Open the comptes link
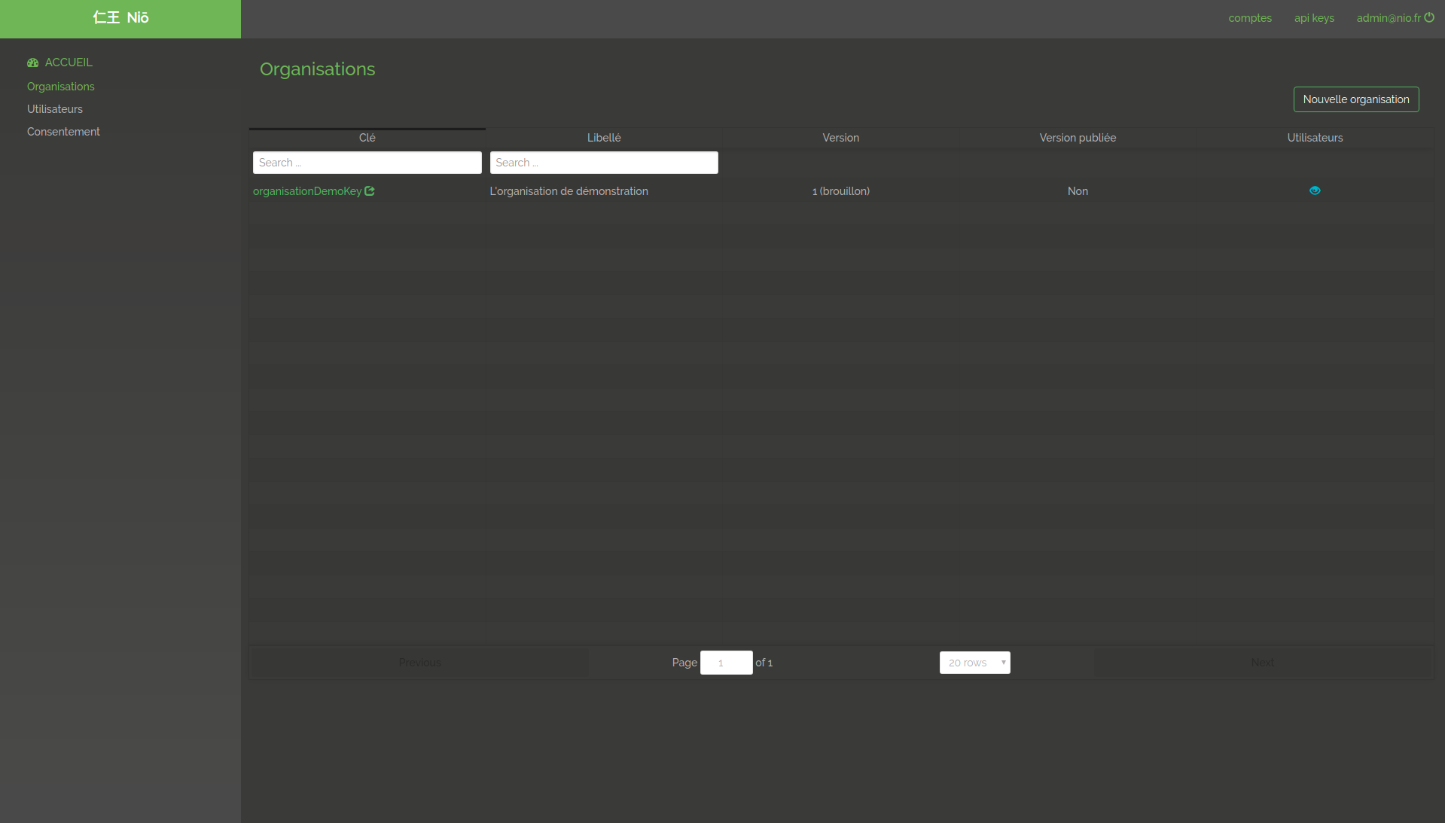 [1250, 18]
